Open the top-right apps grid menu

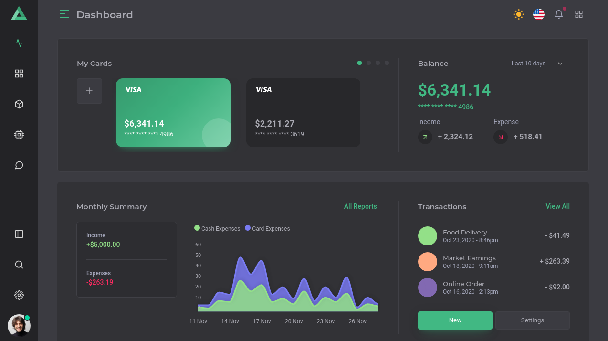click(579, 14)
